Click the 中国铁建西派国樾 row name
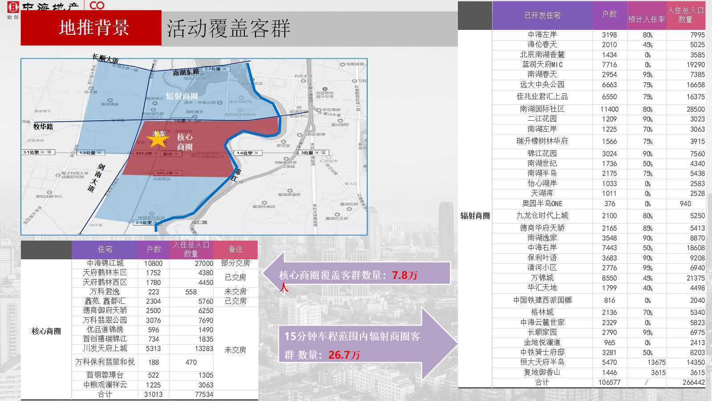 coord(542,300)
